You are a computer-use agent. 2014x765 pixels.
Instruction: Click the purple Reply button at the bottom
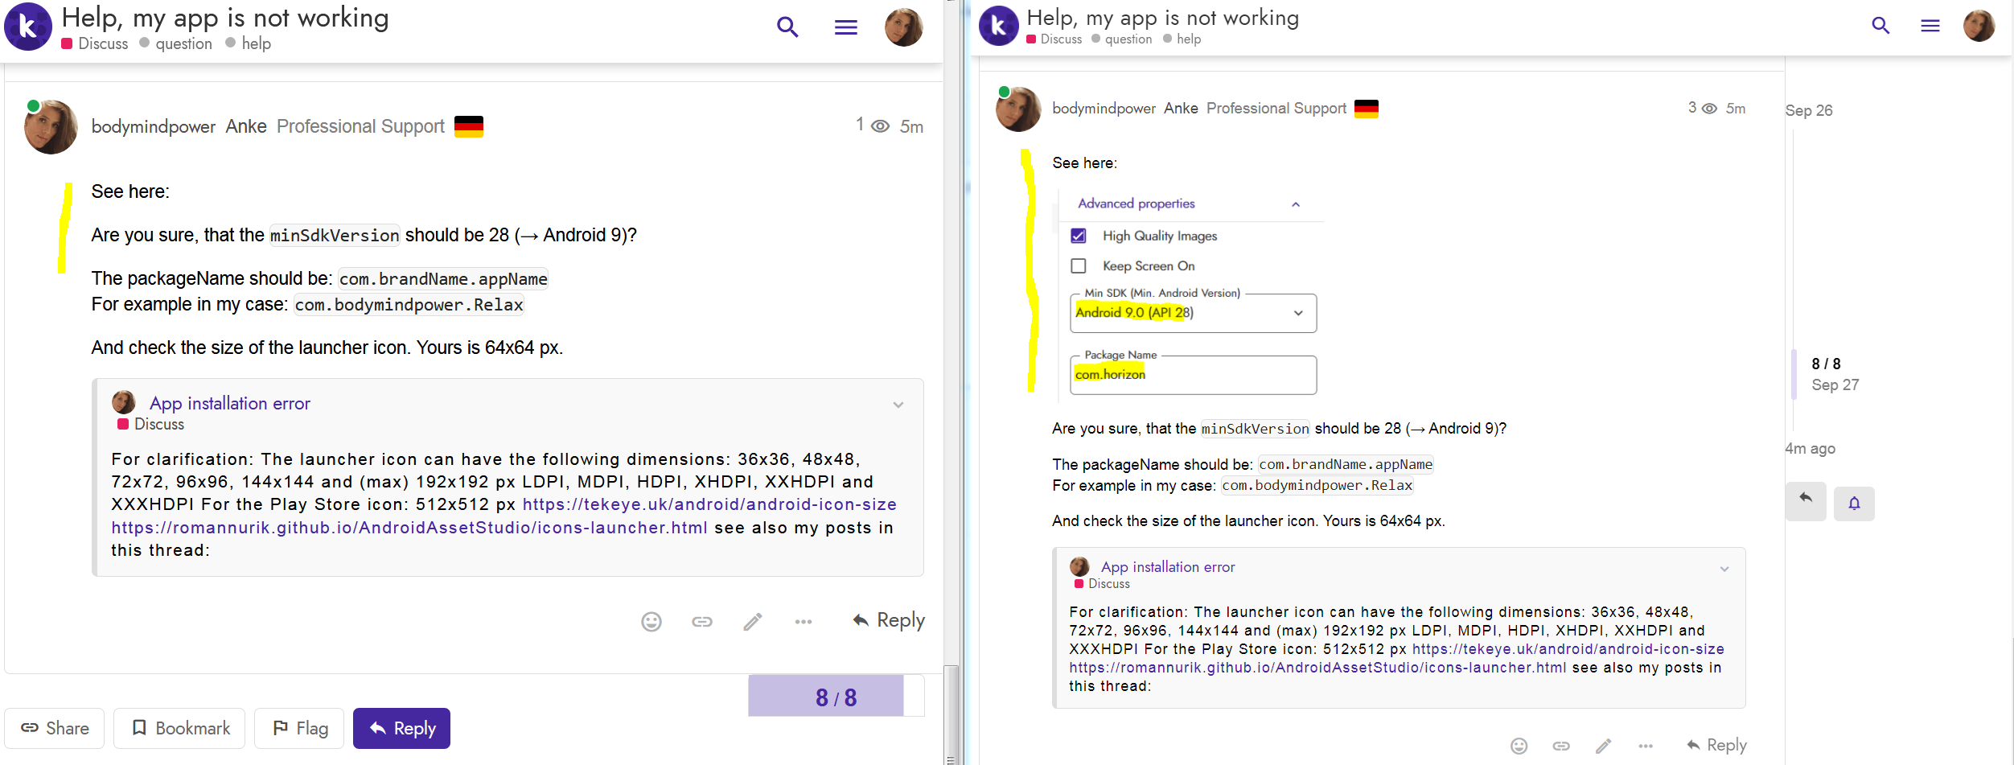click(x=401, y=728)
